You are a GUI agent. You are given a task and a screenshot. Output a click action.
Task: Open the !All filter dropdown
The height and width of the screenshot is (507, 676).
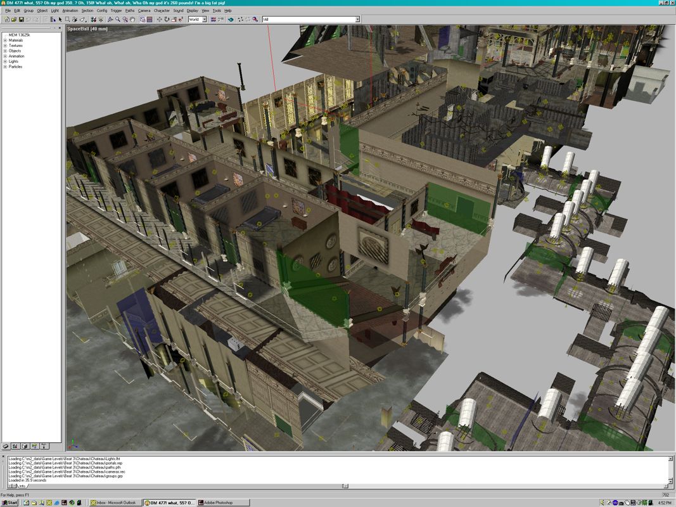click(357, 20)
